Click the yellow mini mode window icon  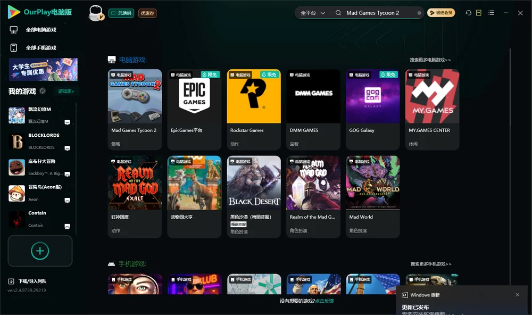coord(479,13)
